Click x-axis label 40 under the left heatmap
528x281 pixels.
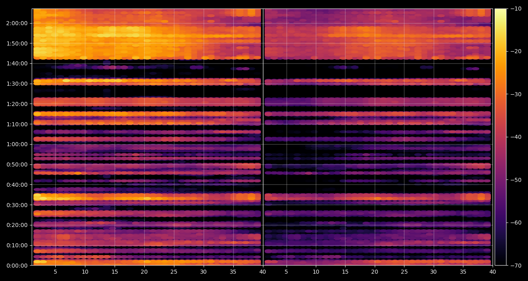click(263, 272)
